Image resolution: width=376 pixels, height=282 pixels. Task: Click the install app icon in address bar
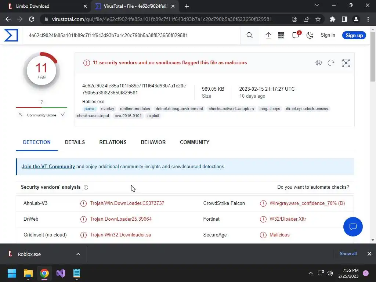tap(294, 19)
